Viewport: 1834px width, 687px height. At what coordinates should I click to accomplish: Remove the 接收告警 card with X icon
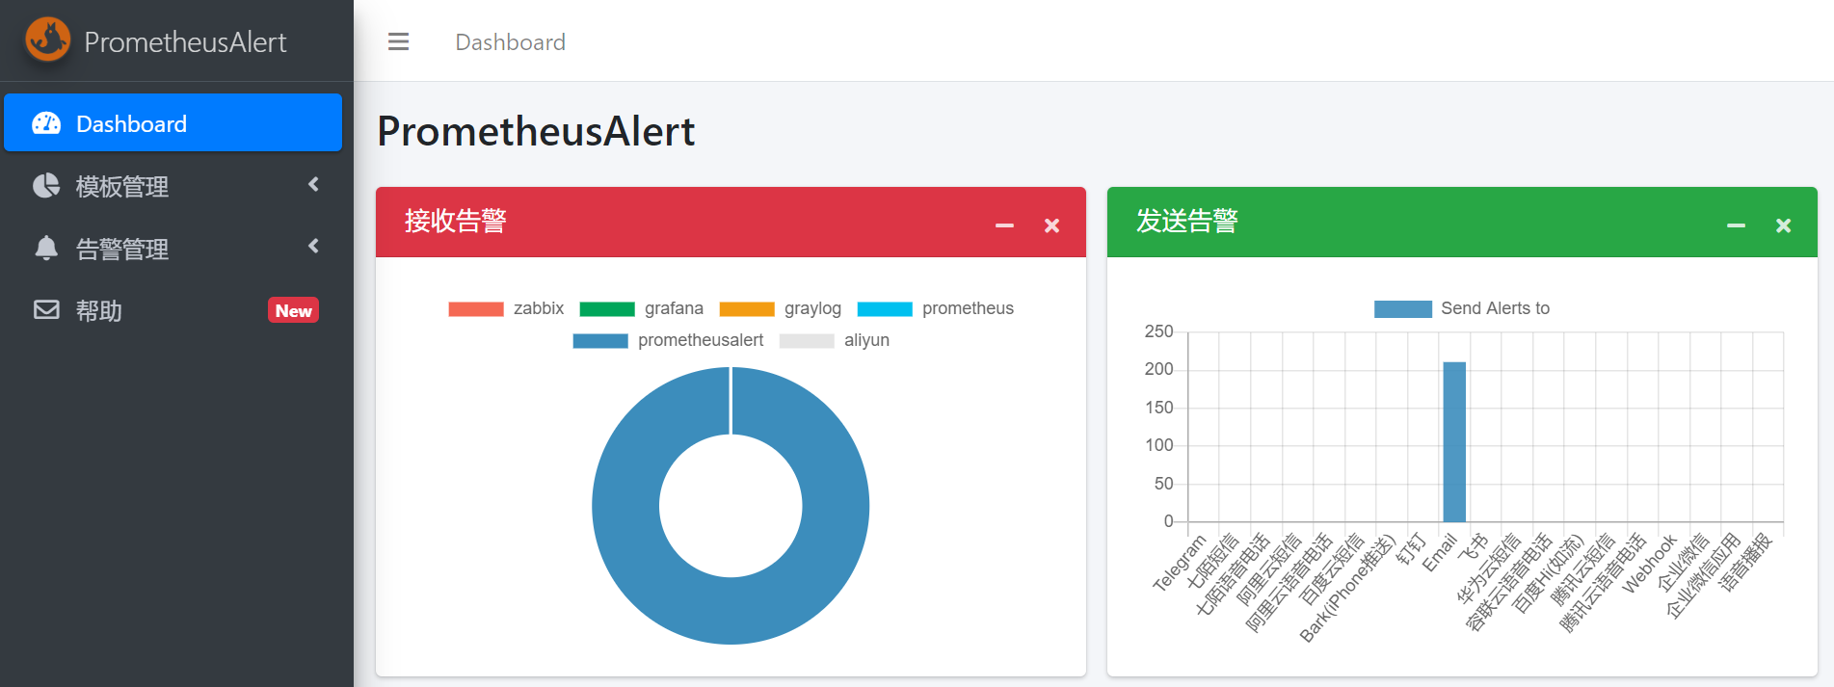(1051, 225)
